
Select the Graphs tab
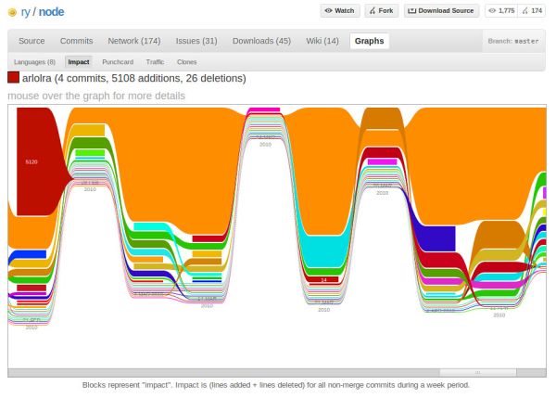(369, 41)
